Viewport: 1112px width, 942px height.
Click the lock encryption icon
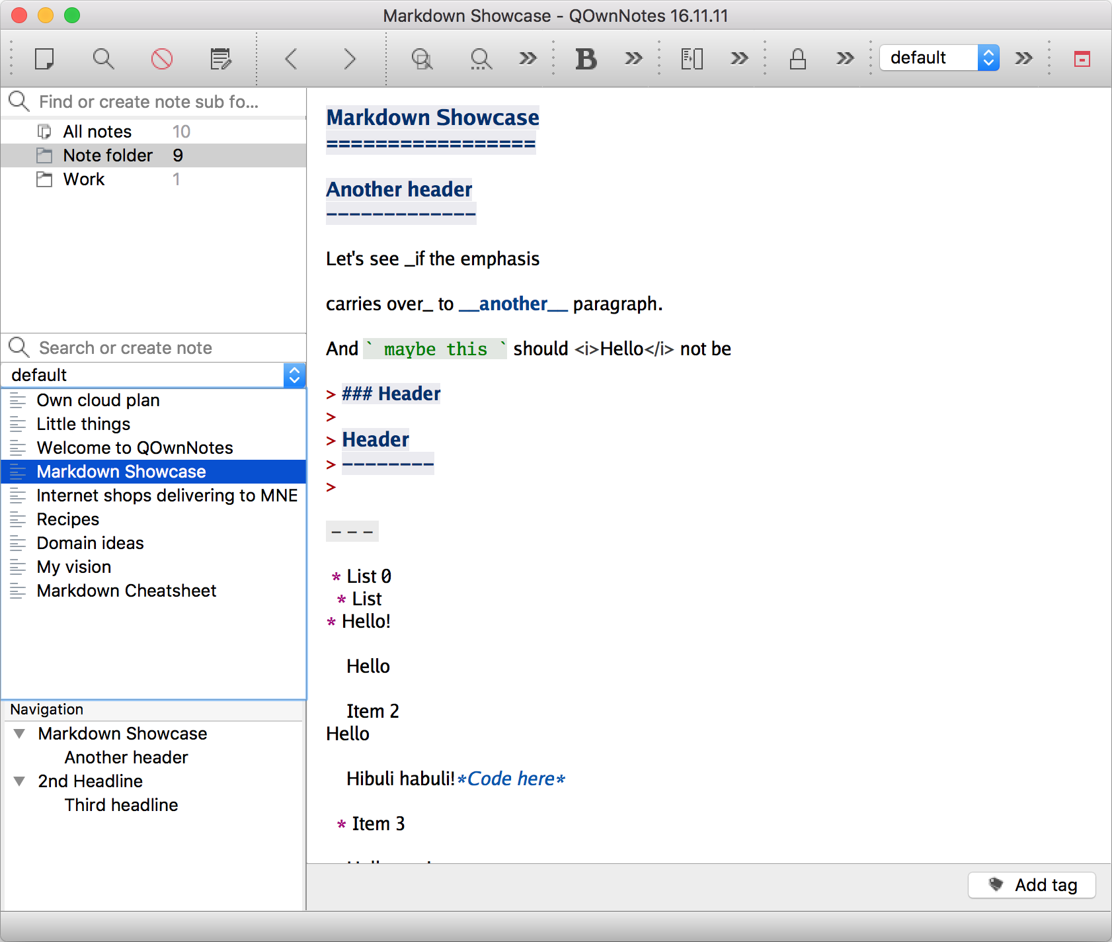[x=798, y=59]
